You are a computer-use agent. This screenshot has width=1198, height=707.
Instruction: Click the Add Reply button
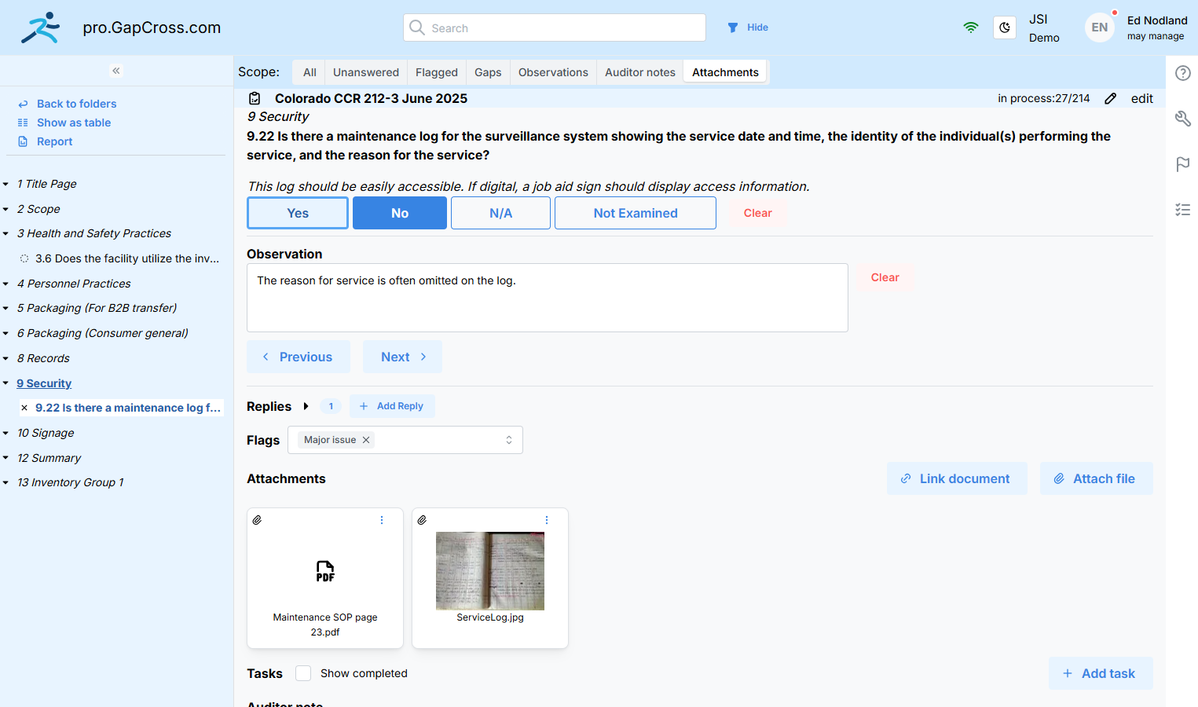[x=392, y=406]
